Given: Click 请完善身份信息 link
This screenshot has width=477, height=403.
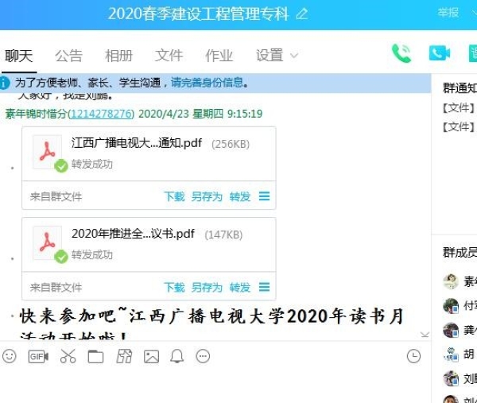Looking at the screenshot, I should (207, 83).
